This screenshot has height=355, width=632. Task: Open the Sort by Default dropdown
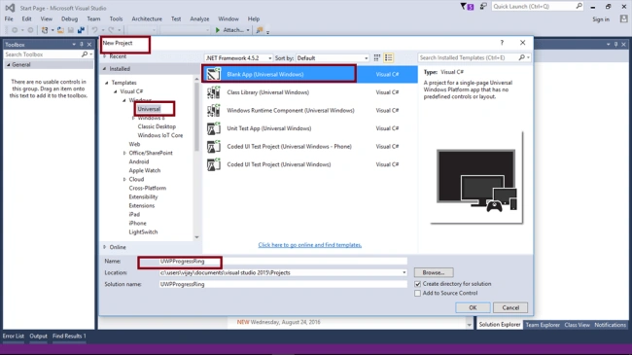(333, 58)
